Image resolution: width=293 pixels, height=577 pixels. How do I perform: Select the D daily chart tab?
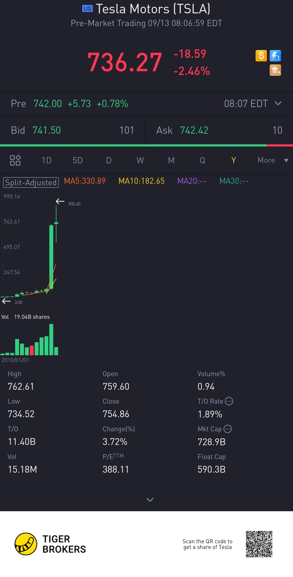[109, 160]
